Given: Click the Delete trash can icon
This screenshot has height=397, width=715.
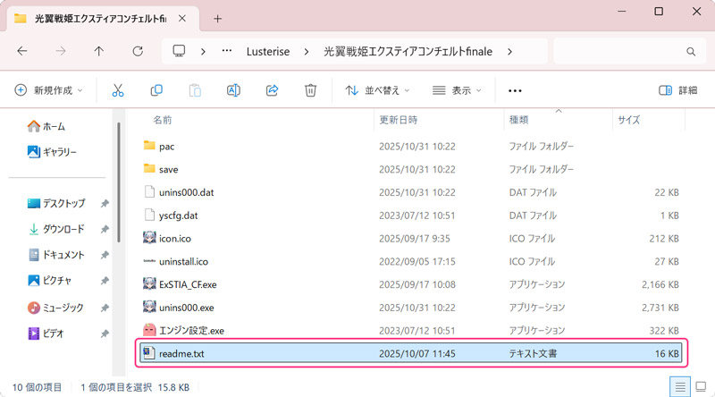Looking at the screenshot, I should [x=310, y=90].
